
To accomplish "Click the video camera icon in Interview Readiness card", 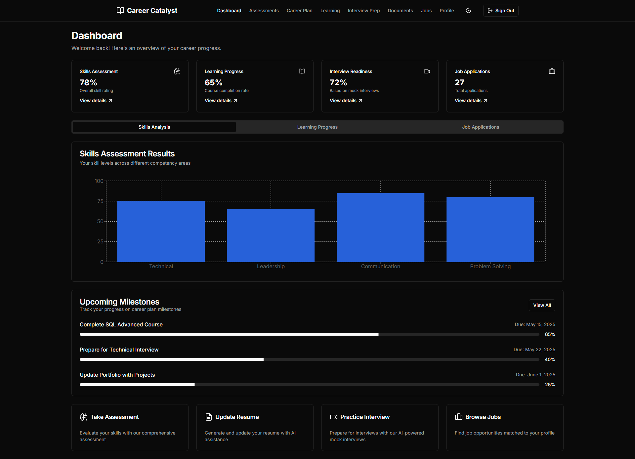I will click(427, 71).
